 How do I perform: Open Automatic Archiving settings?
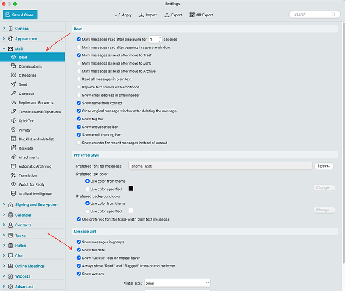[35, 166]
